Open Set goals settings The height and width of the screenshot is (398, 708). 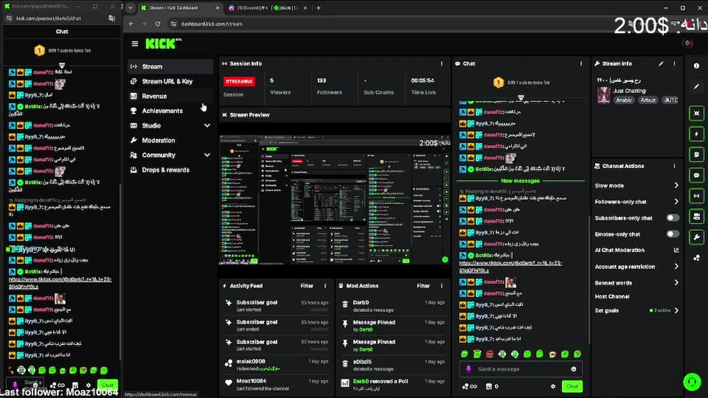[x=637, y=311]
